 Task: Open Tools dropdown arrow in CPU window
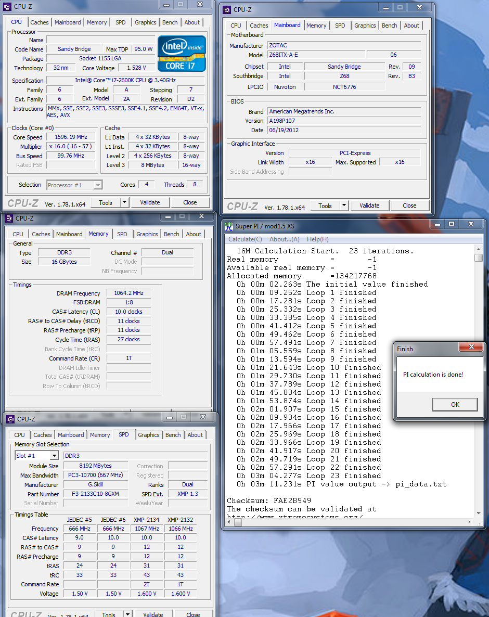pos(125,202)
